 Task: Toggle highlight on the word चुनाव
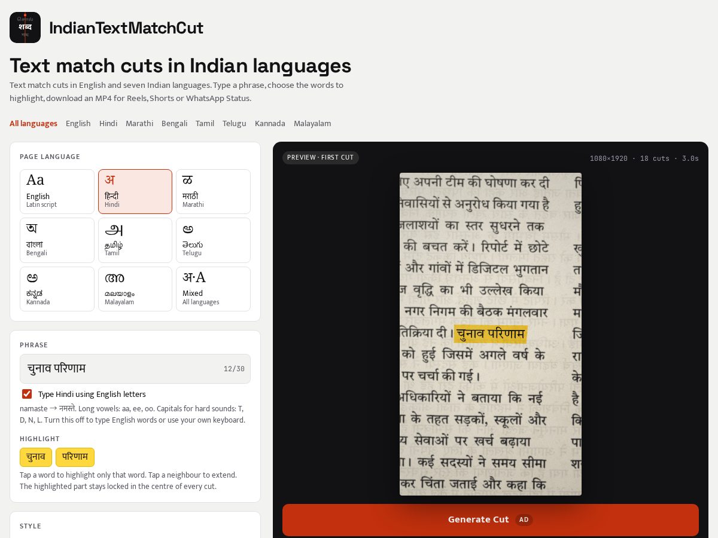point(36,457)
